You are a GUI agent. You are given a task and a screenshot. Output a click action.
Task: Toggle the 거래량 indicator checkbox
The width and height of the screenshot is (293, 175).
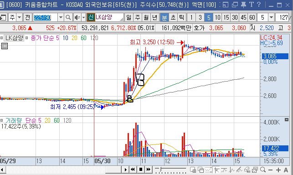click(2, 120)
